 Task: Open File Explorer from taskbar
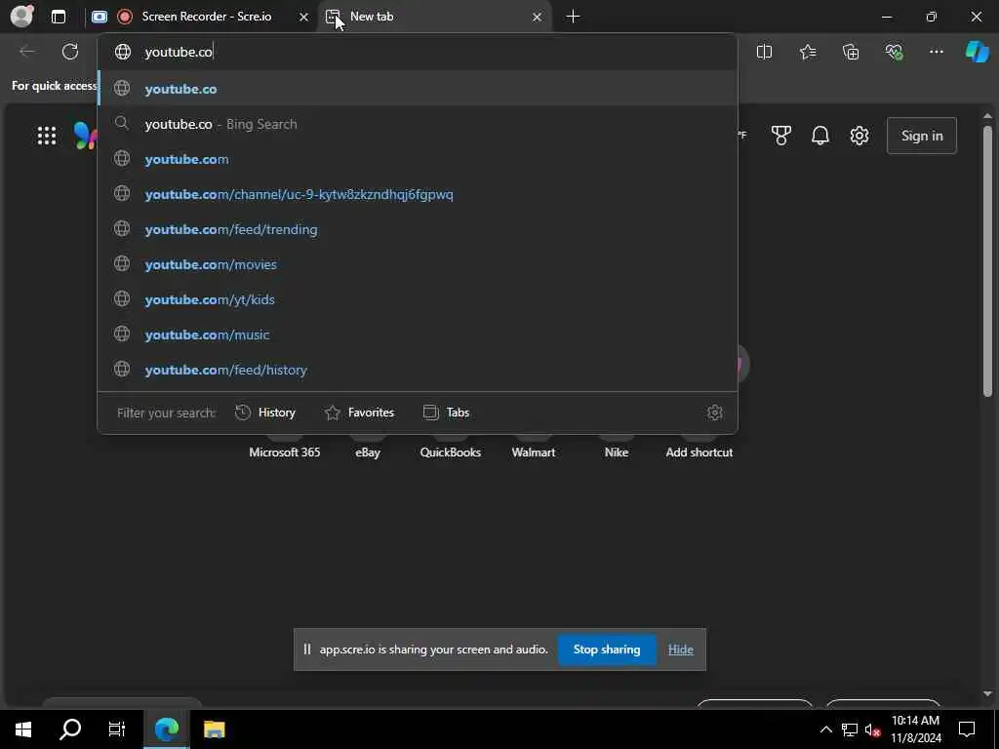tap(214, 729)
